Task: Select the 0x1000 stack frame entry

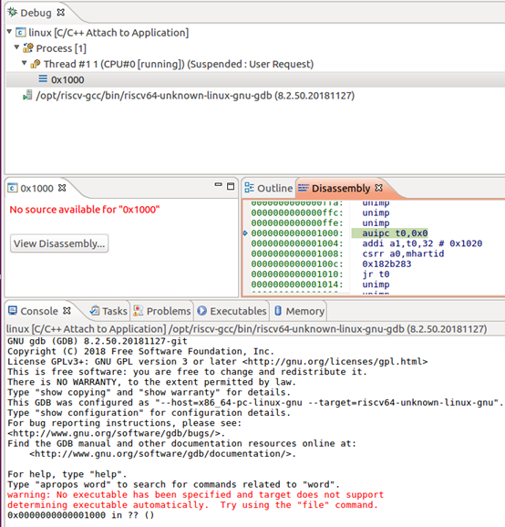Action: click(x=255, y=79)
